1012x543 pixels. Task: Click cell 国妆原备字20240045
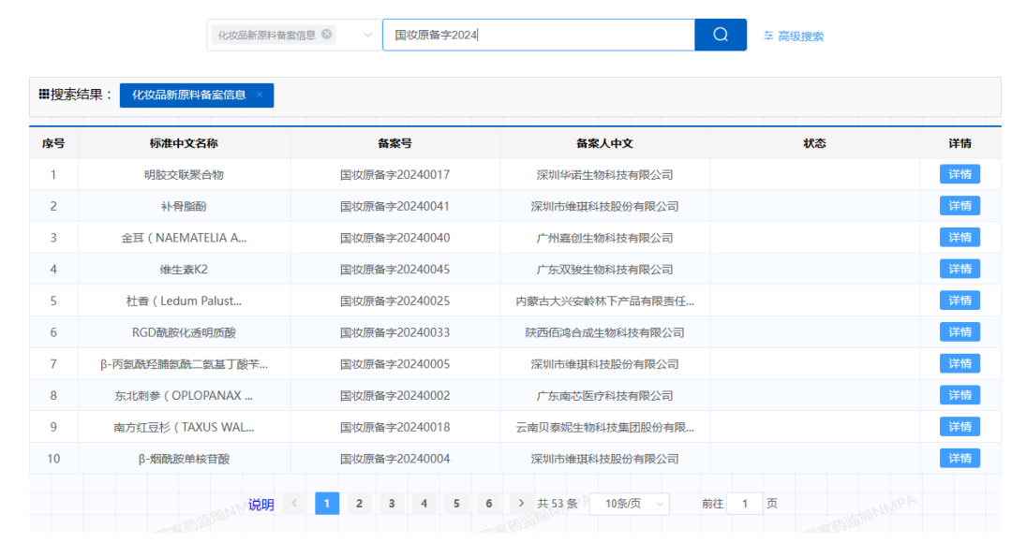coord(395,270)
